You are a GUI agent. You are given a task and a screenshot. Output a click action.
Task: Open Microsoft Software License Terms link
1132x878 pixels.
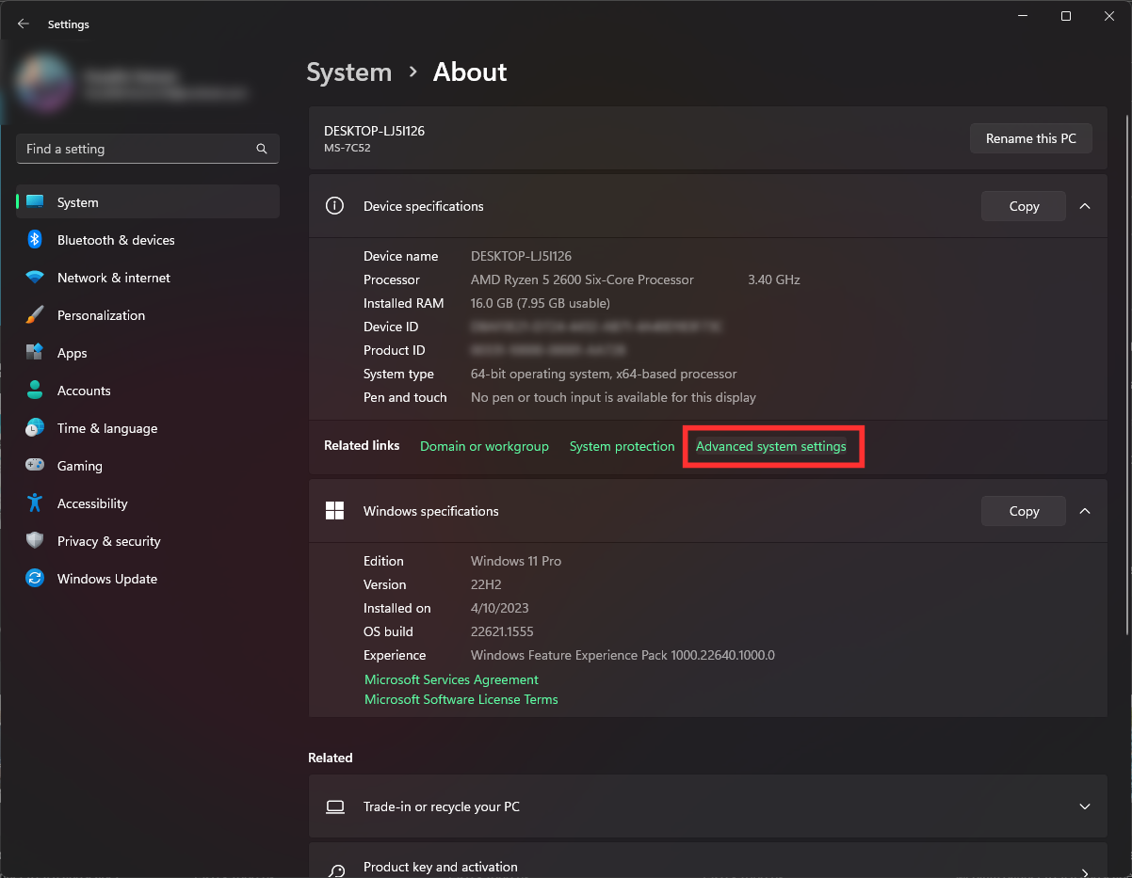461,699
